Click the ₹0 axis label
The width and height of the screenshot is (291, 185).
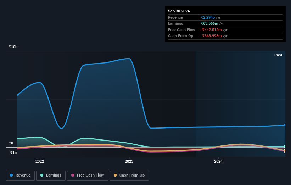pyautogui.click(x=11, y=143)
